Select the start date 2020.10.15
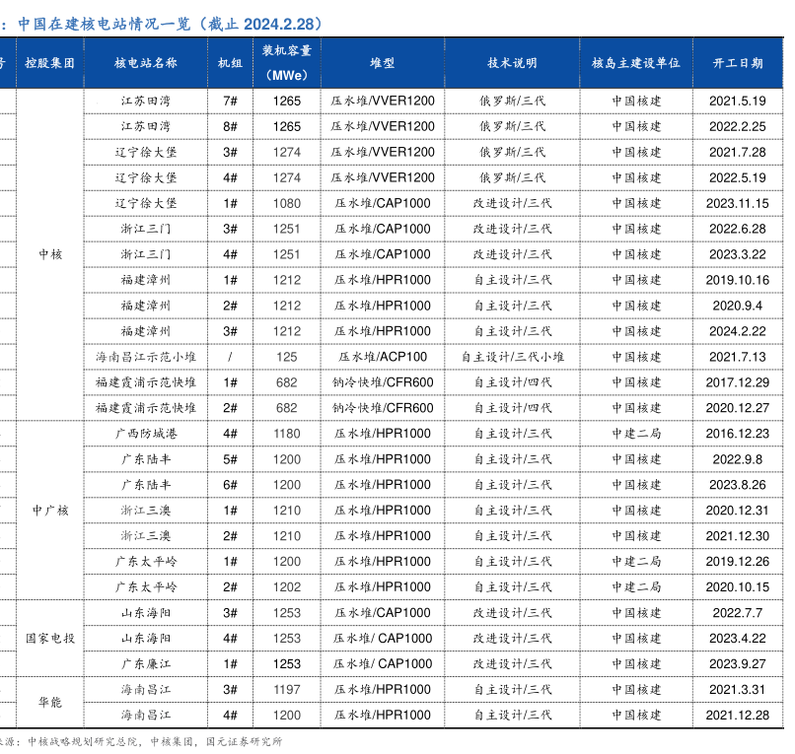This screenshot has height=754, width=795. tap(738, 586)
